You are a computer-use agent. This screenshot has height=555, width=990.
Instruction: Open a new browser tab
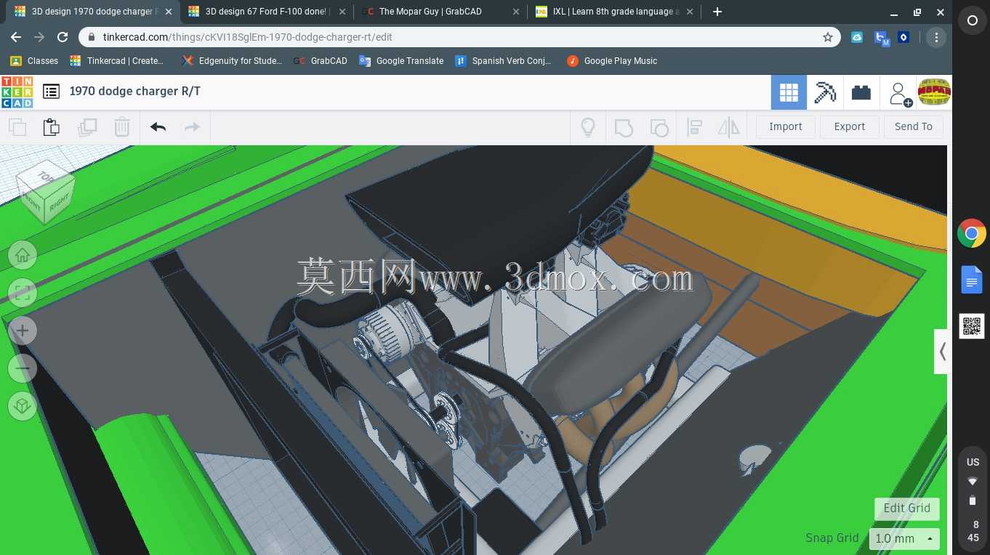point(717,12)
